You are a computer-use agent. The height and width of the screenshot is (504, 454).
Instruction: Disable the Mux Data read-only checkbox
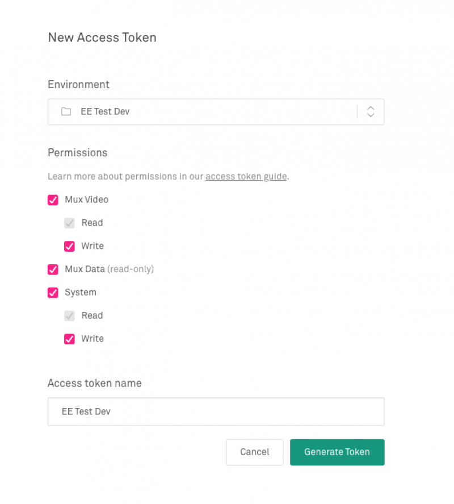[x=53, y=269]
